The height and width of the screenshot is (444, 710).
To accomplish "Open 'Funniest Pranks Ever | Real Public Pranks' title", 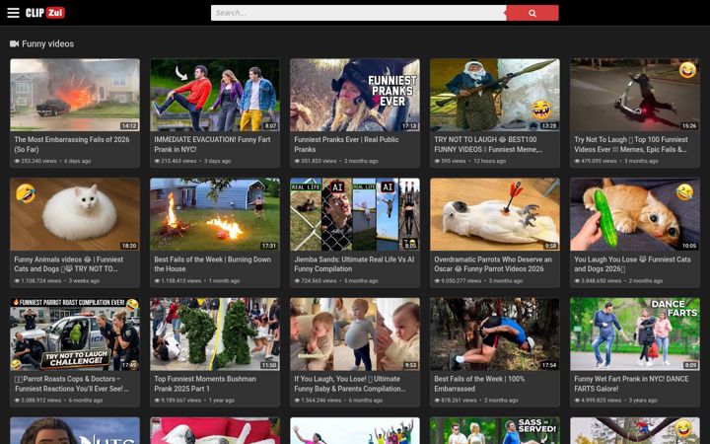I will click(x=346, y=144).
